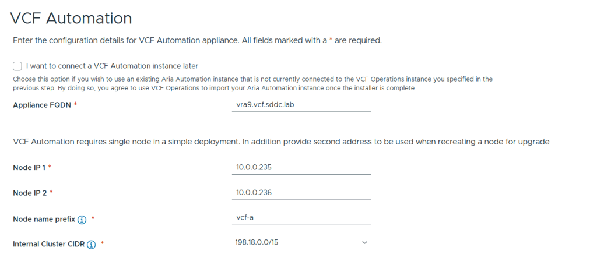
Task: Open the Internal Cluster CIDR info icon
Action: pos(92,245)
